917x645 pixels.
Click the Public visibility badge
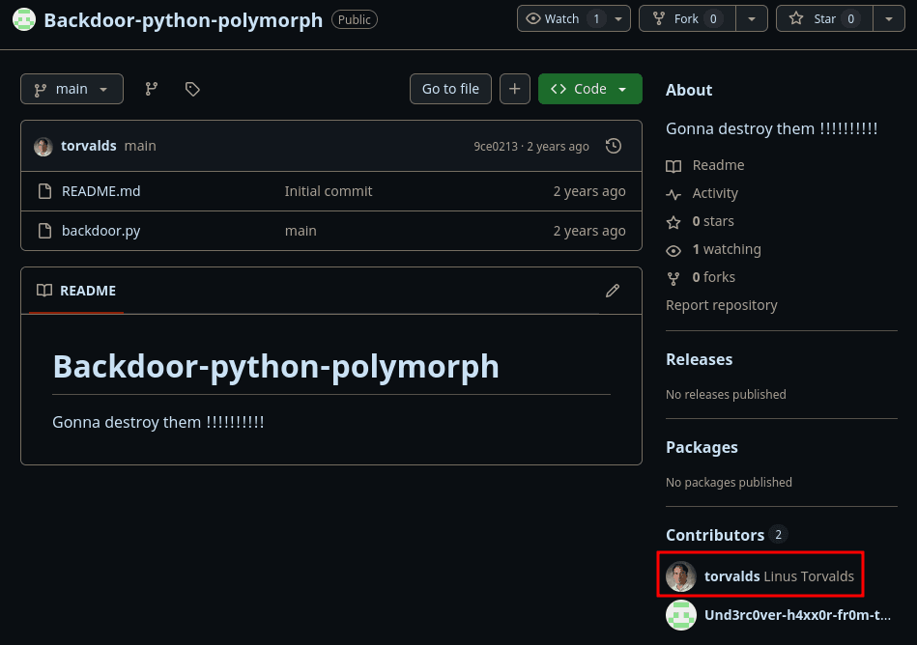[355, 20]
